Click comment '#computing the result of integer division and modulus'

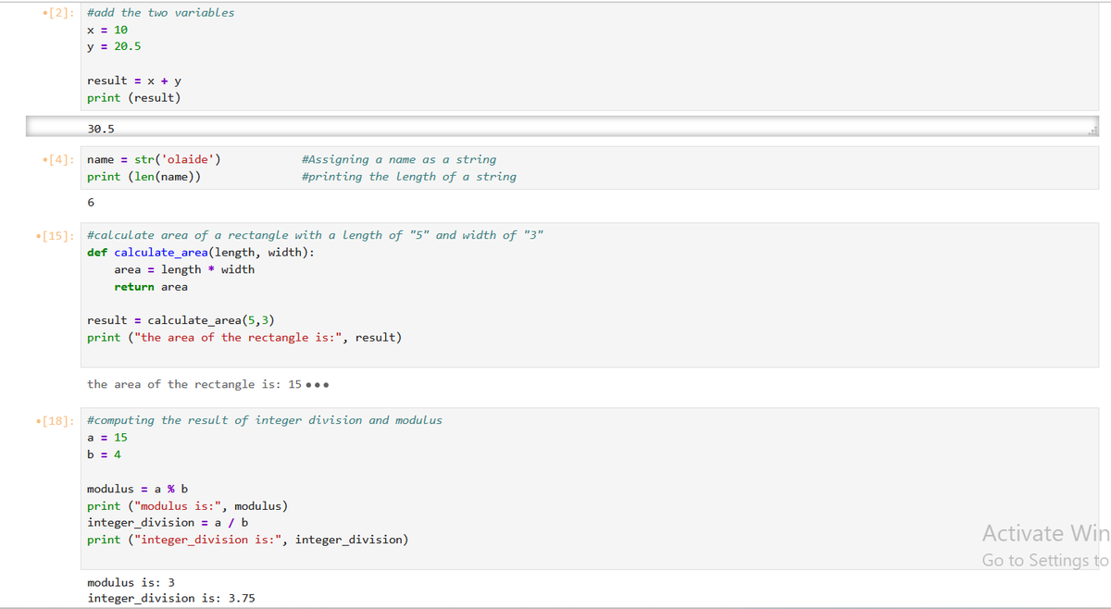click(265, 421)
